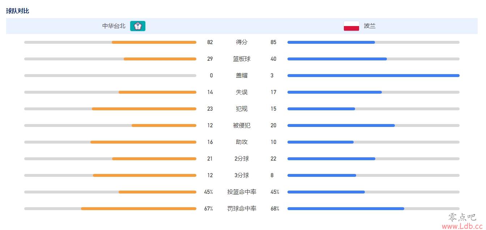Click the orange 助攻 bar showing 16
486x230 pixels.
coord(143,142)
